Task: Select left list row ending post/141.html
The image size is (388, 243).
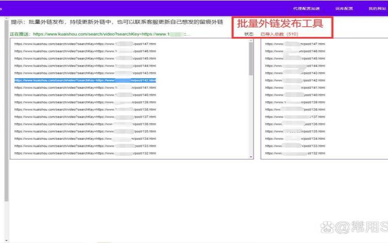Action: coord(85,87)
